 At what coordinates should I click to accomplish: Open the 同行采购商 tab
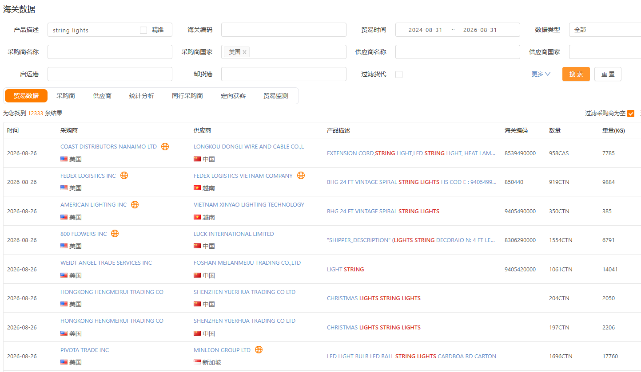[x=187, y=96]
